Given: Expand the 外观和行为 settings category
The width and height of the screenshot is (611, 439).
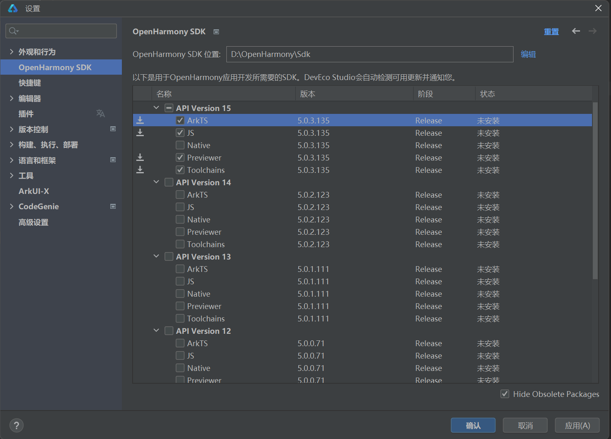Looking at the screenshot, I should [x=12, y=52].
